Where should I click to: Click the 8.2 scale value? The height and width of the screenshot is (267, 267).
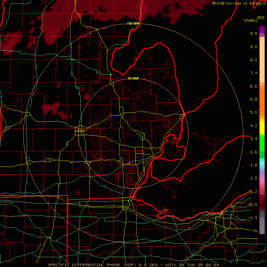pyautogui.click(x=254, y=60)
